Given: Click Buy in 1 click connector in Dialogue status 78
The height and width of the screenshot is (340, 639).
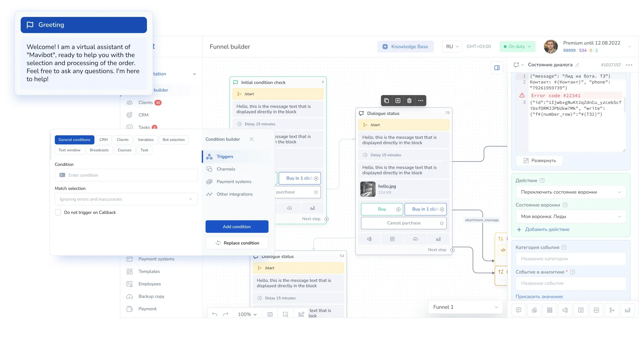Looking at the screenshot, I should click(442, 209).
